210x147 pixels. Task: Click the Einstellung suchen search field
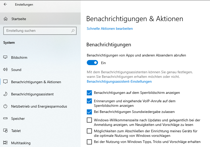coord(40,31)
